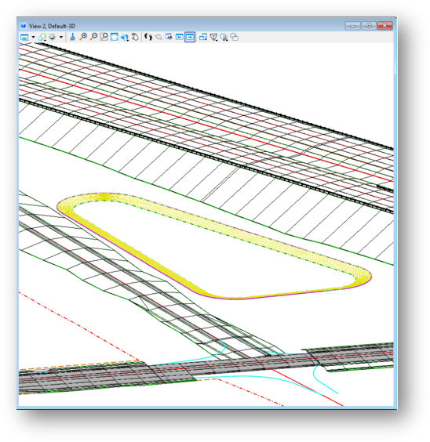Expand the brightness dropdown arrow
This screenshot has height=442, width=430.
pyautogui.click(x=60, y=37)
